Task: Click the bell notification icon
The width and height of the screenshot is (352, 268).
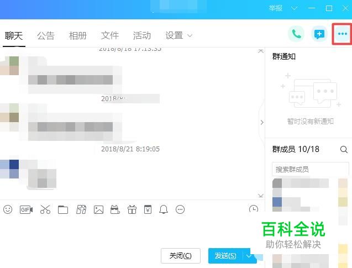Action: tap(164, 209)
